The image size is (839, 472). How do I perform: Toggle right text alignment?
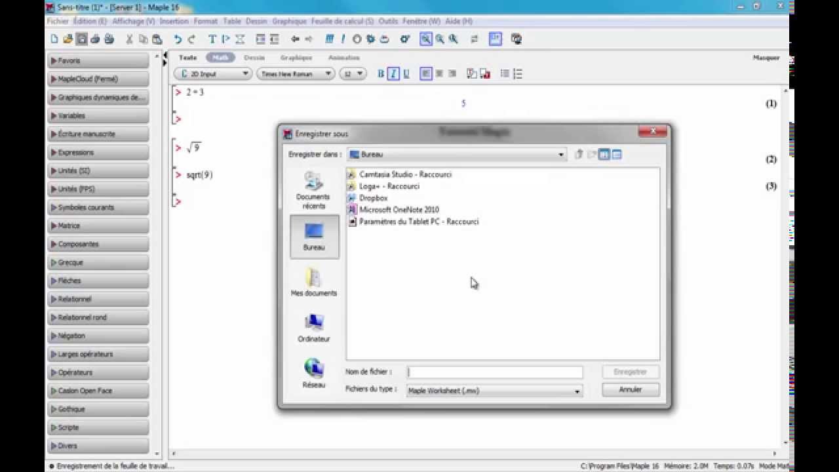(452, 74)
